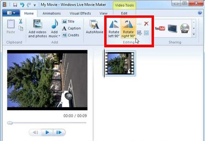Expand the Add music dropdown arrow
The height and width of the screenshot is (141, 205).
pyautogui.click(x=59, y=36)
